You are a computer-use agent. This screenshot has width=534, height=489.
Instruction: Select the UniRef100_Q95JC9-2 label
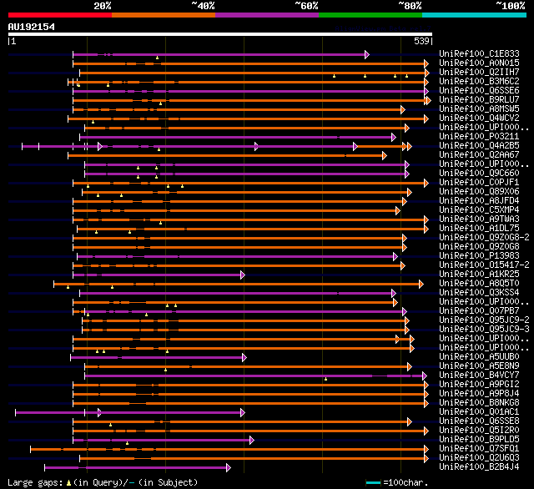(x=484, y=320)
